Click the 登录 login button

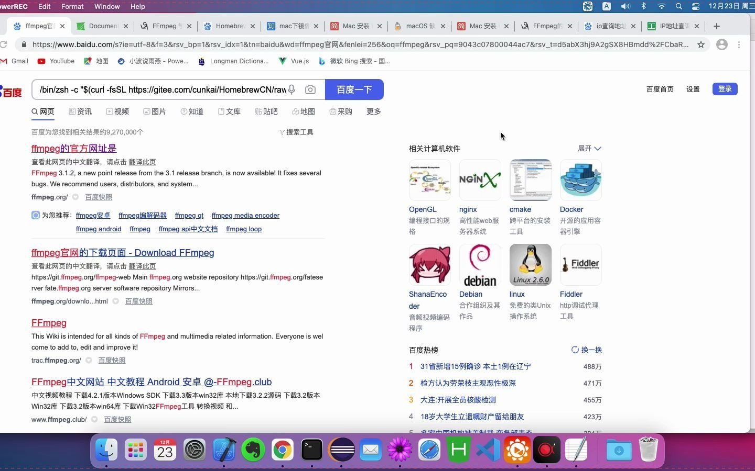coord(725,89)
